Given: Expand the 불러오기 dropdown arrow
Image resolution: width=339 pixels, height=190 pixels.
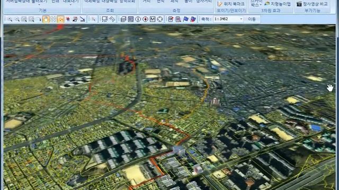Looking at the screenshot, I should (39, 5).
